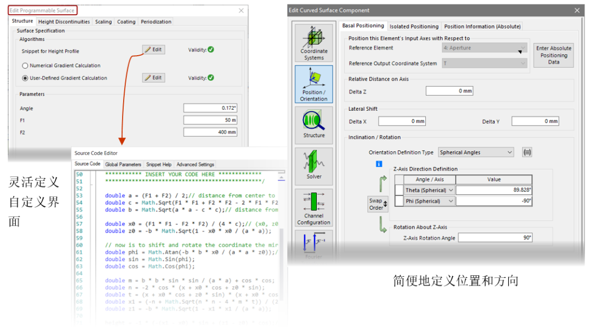Open Reference Output Coordinate System dropdown
Screen dimensions: 591x332
pos(484,63)
